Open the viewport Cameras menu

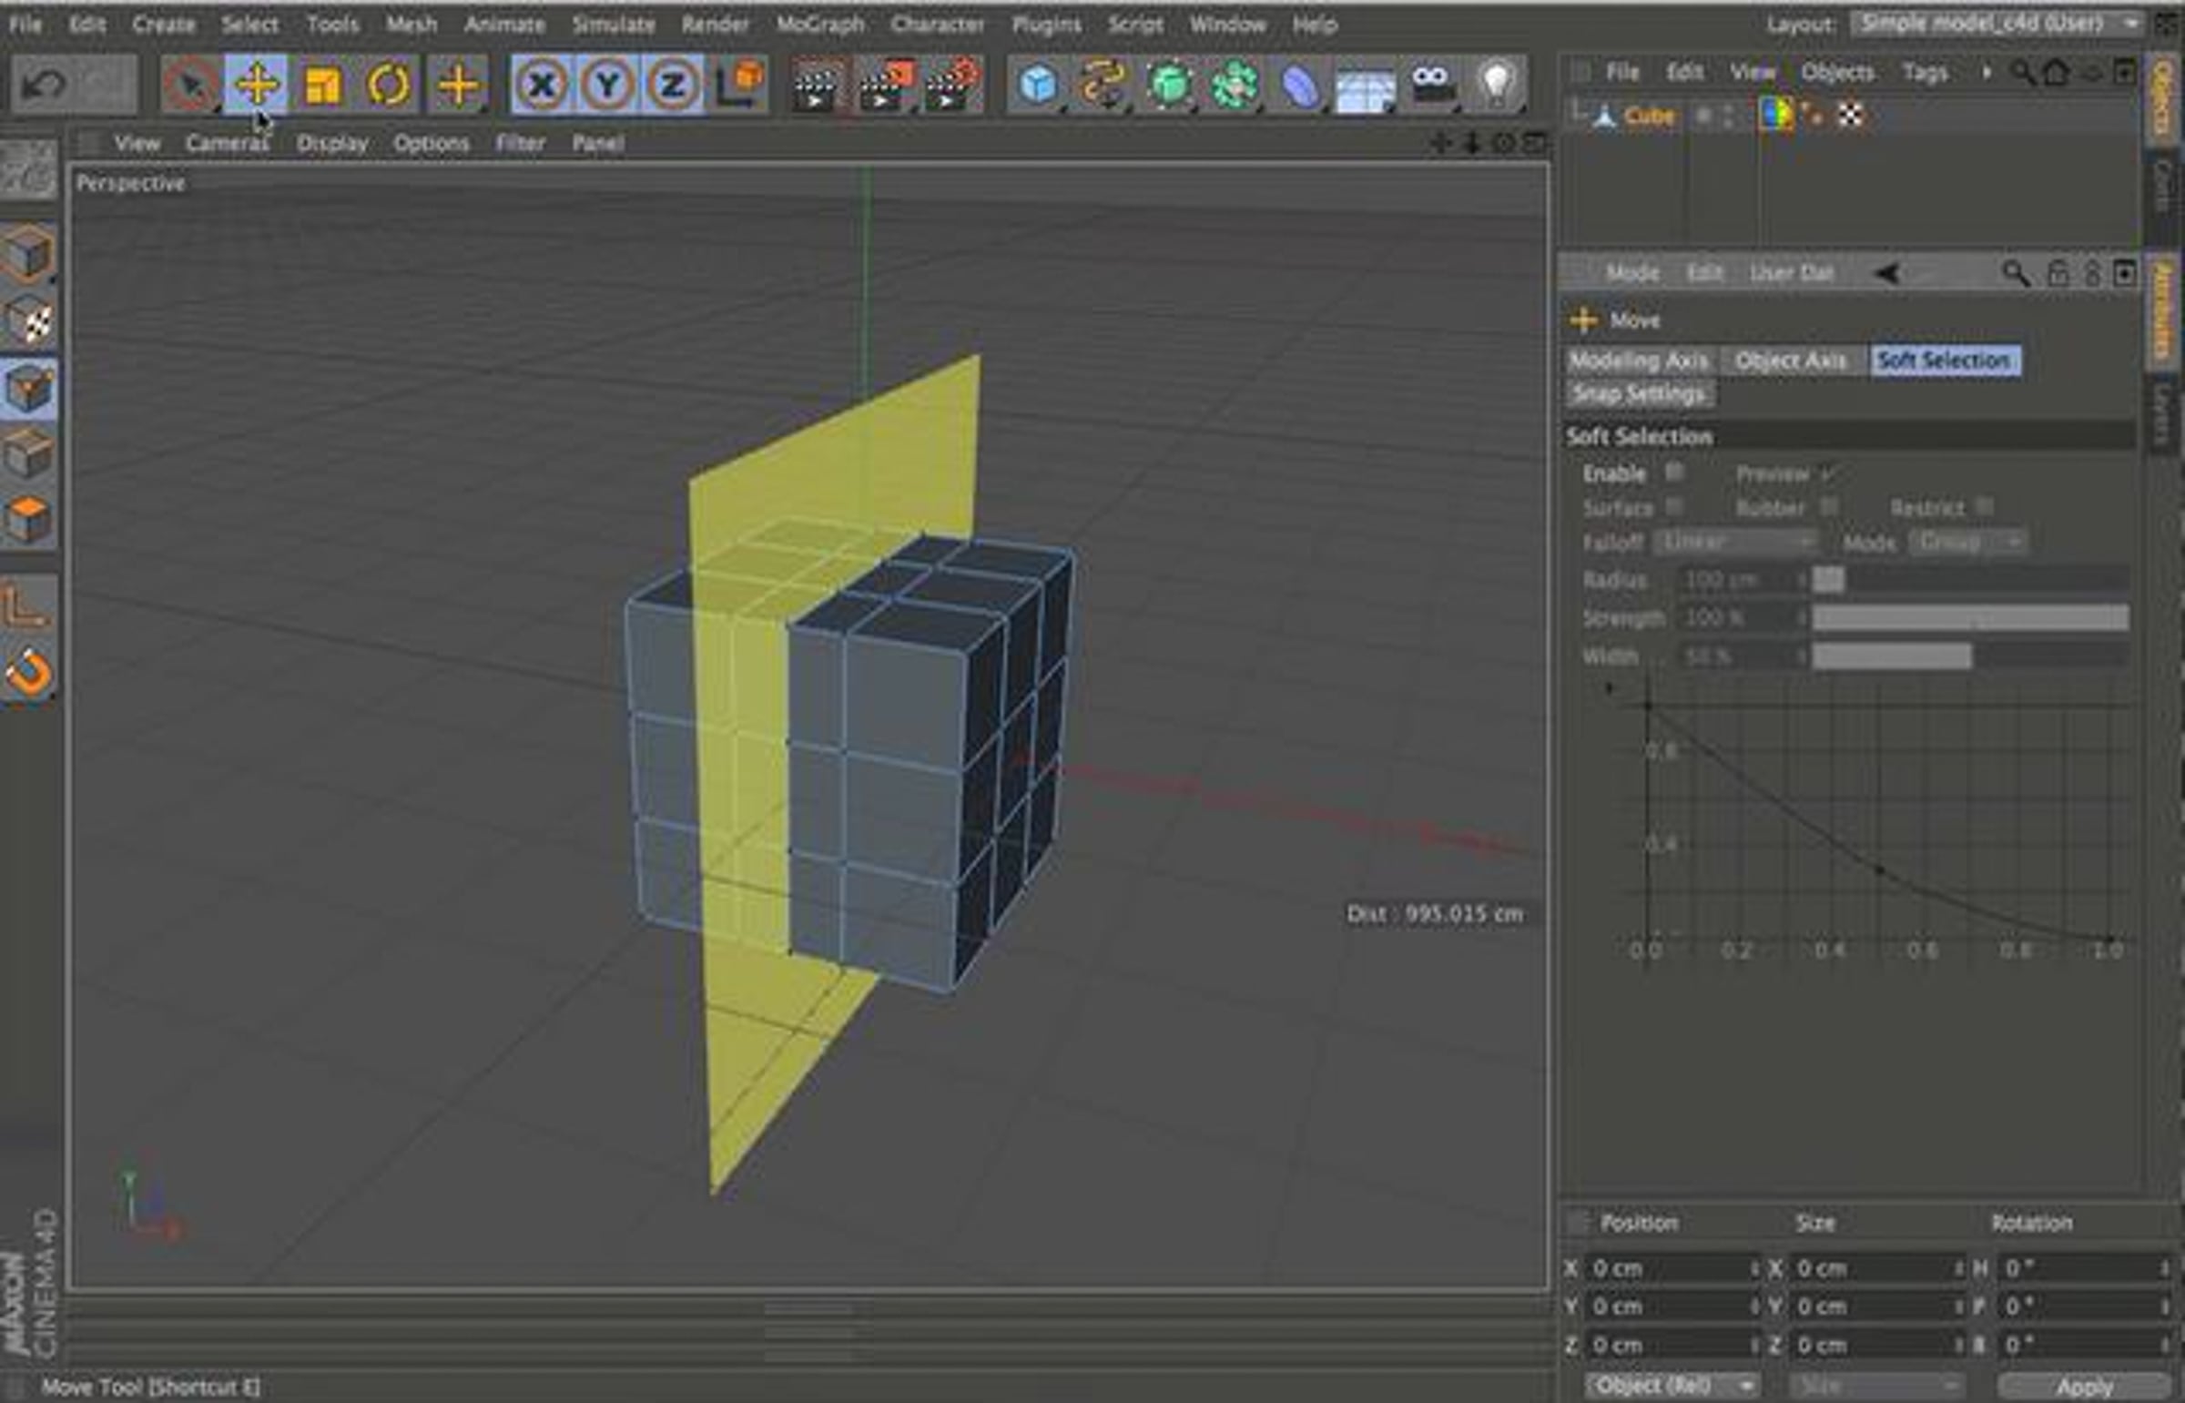[x=227, y=143]
